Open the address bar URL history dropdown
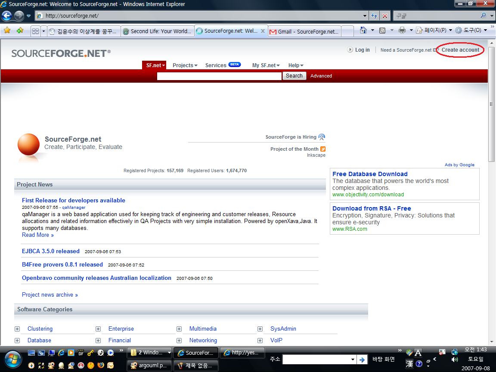 pos(365,15)
